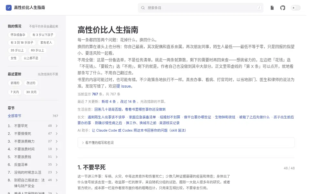Click the blue checkmark site logo
This screenshot has width=310, height=194.
[x=9, y=8]
